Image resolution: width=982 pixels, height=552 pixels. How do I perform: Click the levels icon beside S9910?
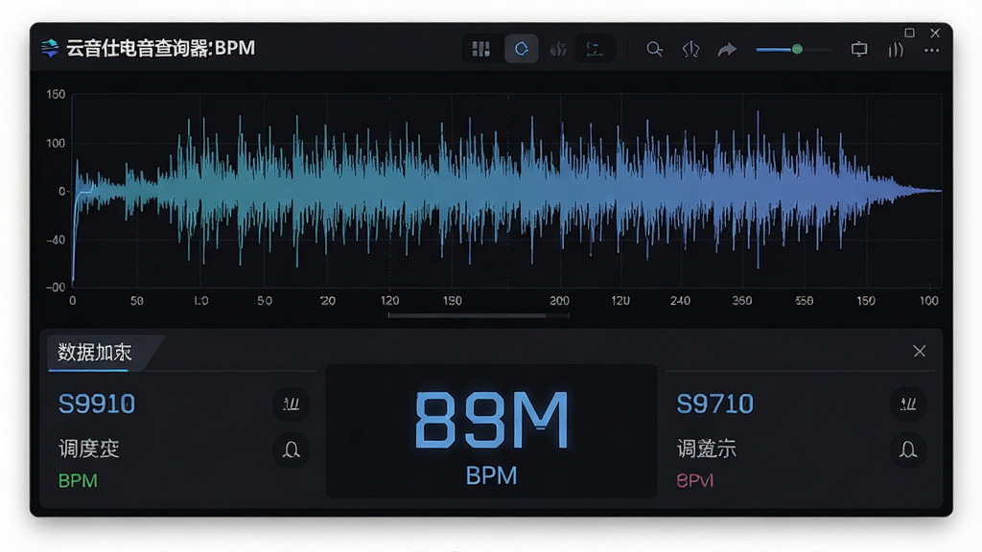tap(291, 404)
